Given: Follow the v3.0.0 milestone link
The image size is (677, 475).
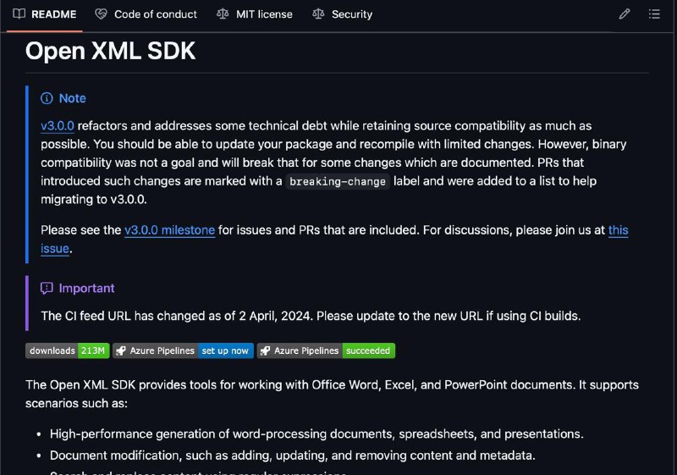Looking at the screenshot, I should coord(170,230).
